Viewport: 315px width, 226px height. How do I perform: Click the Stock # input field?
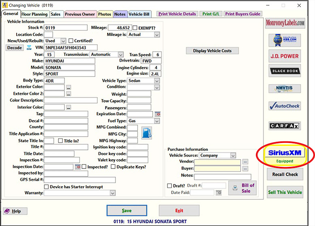coord(66,28)
